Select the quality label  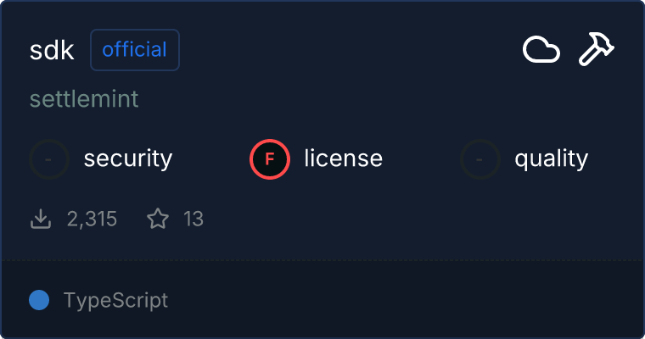point(551,158)
